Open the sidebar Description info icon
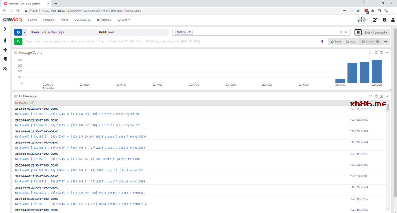Viewport: 397px width, 213px height. coord(5,41)
